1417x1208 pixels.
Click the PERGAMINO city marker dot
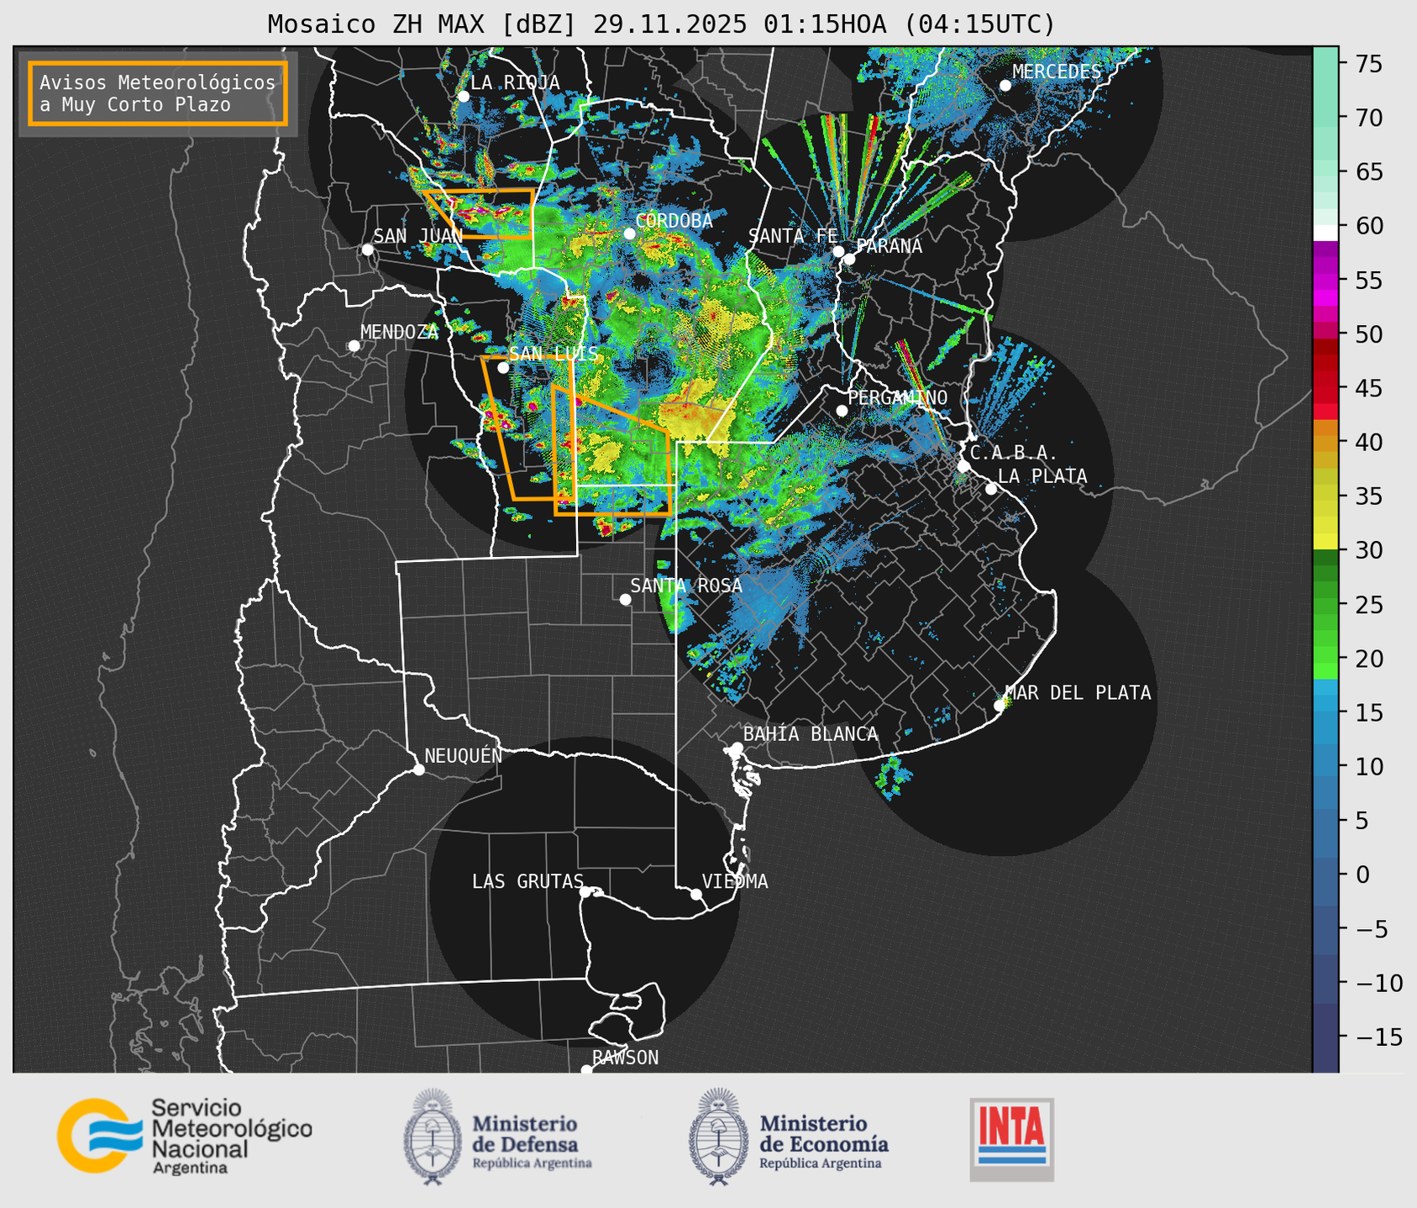(x=842, y=411)
